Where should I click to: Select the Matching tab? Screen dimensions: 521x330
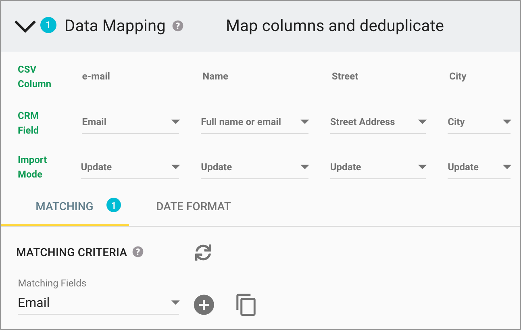[x=64, y=206]
